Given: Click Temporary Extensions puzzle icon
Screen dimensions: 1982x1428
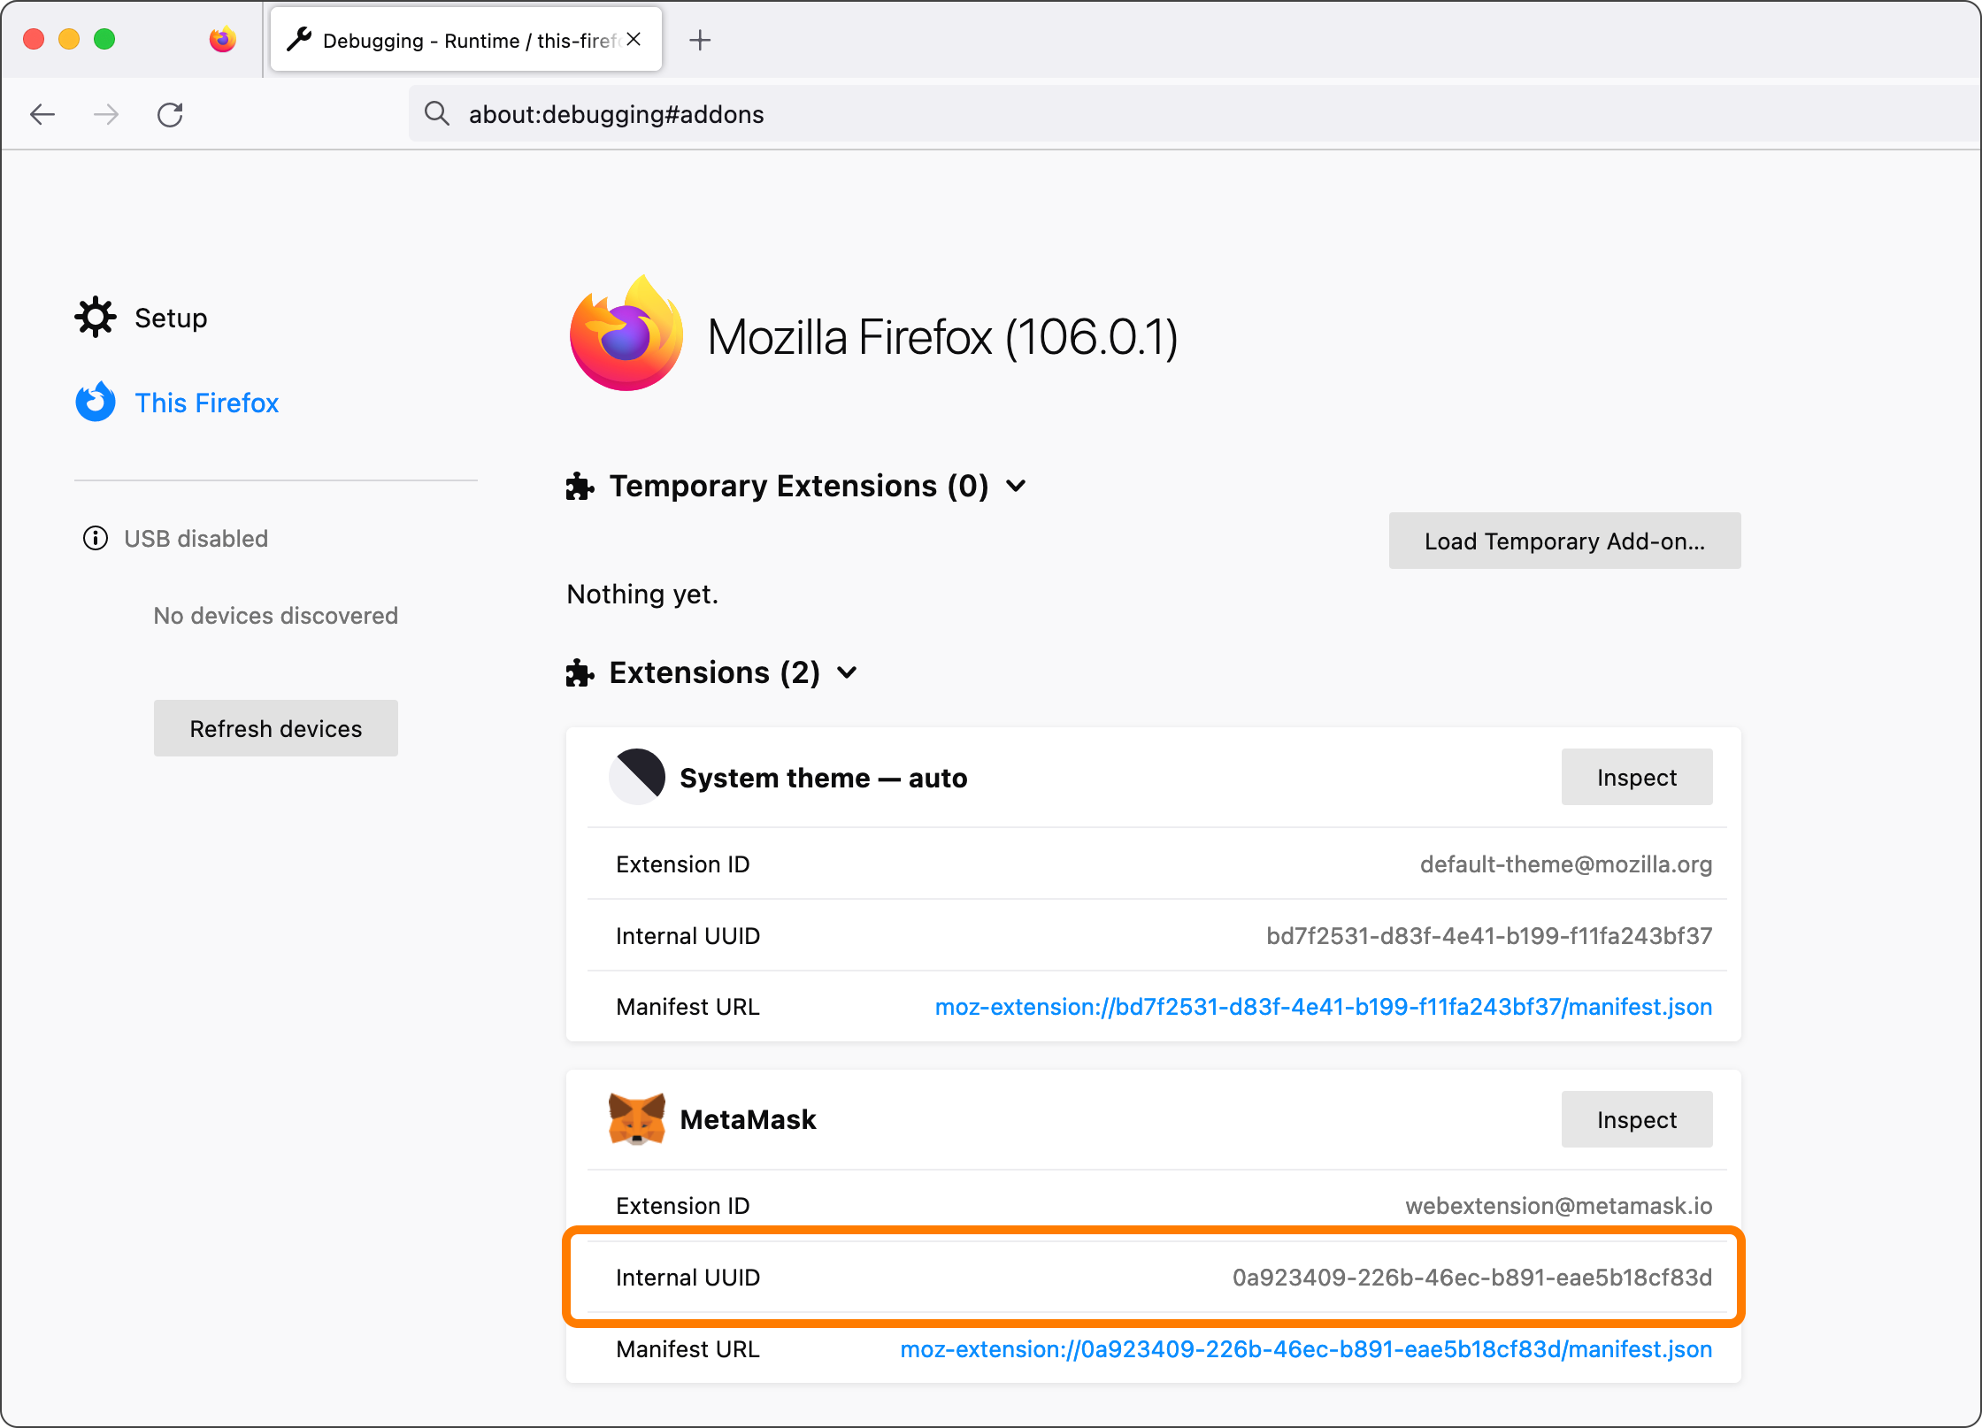Looking at the screenshot, I should coord(580,487).
